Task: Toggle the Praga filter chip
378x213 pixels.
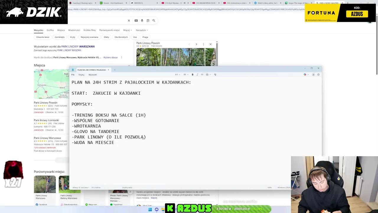Action: 145,37
